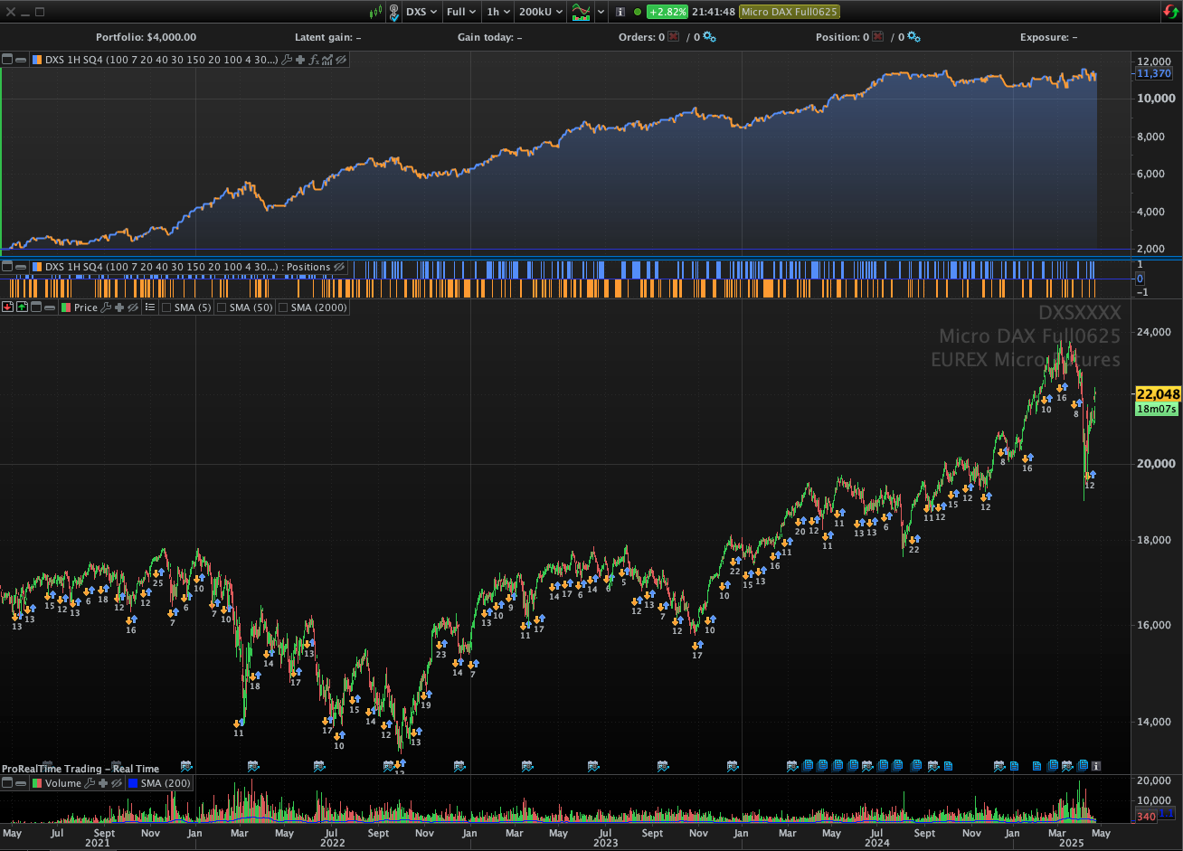
Task: Click the Price label on the main chart
Action: tap(86, 307)
